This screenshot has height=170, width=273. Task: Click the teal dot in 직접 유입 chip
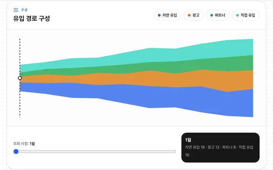[x=237, y=15]
